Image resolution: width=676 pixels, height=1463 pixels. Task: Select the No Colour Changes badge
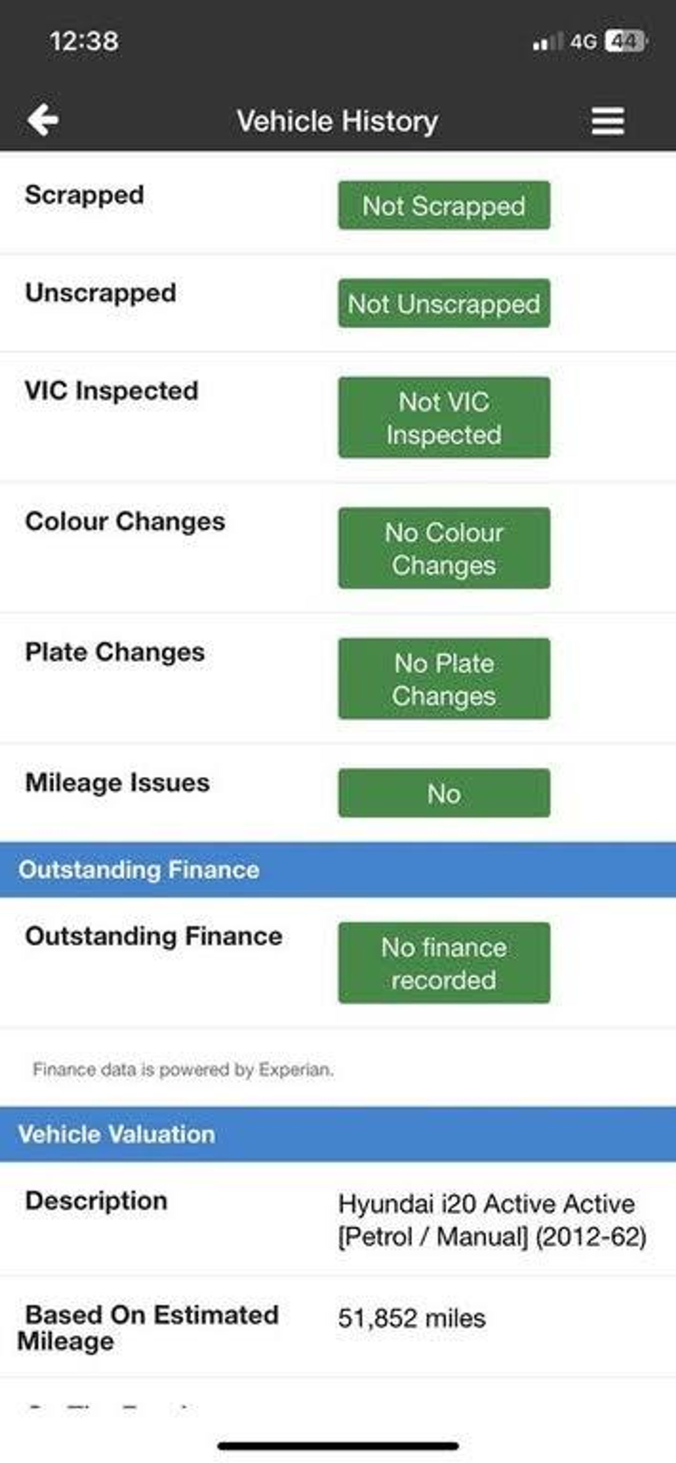click(x=444, y=548)
